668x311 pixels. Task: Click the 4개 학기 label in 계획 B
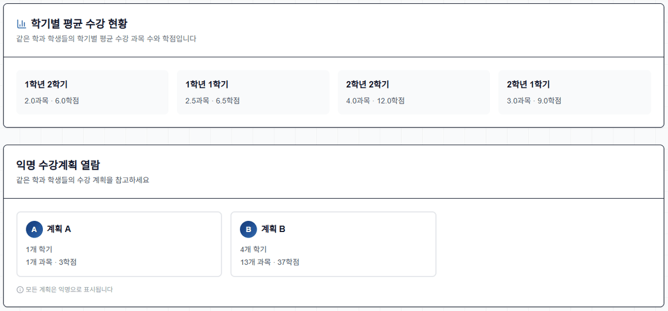(x=253, y=249)
